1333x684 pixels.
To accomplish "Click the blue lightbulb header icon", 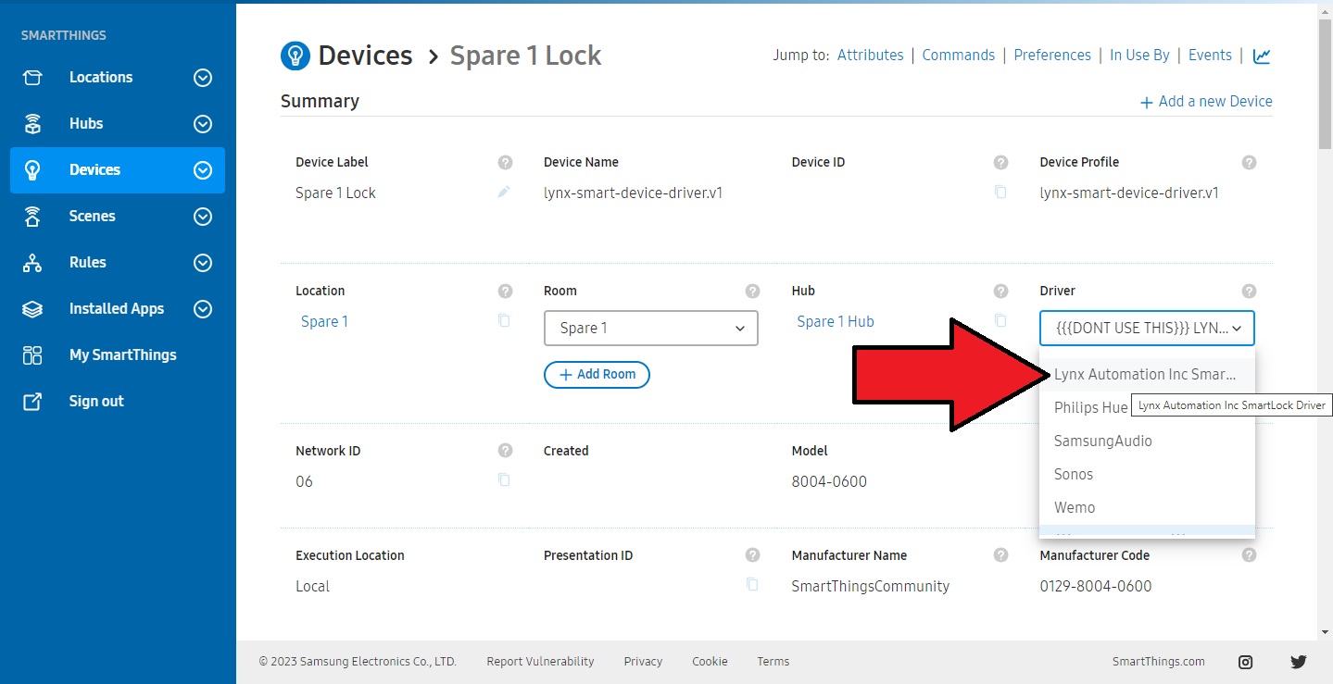I will pyautogui.click(x=296, y=56).
